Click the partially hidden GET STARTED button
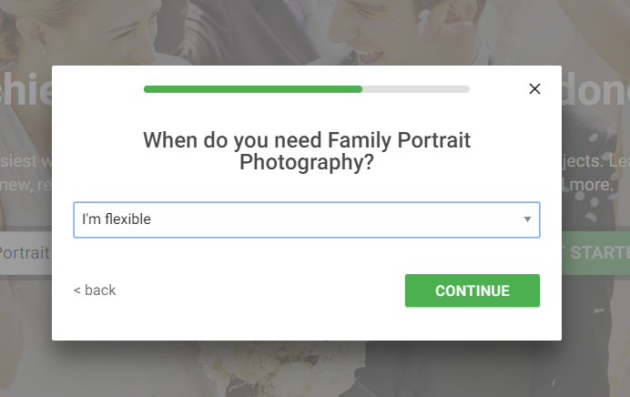 click(595, 253)
